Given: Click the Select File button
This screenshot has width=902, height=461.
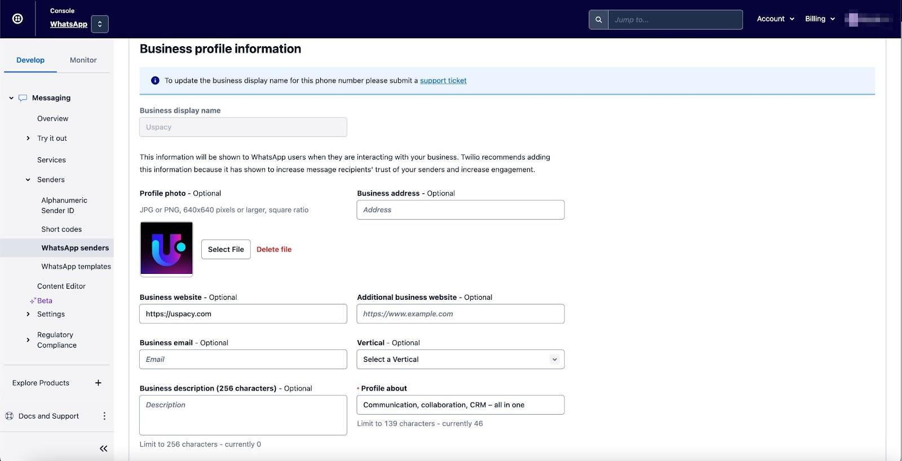Looking at the screenshot, I should [x=225, y=250].
